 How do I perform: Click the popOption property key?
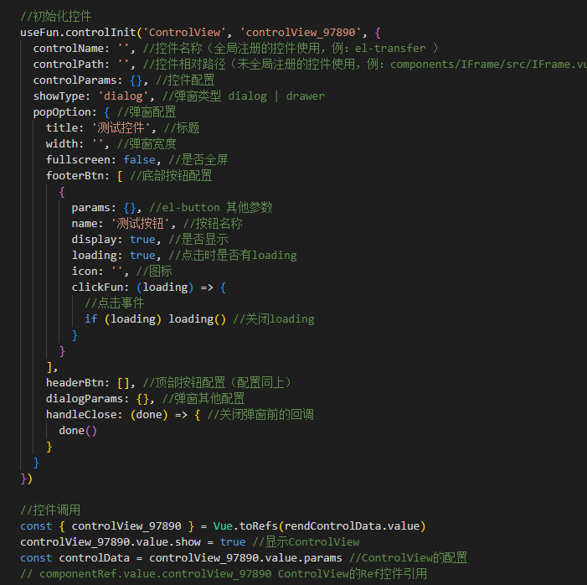[x=64, y=111]
